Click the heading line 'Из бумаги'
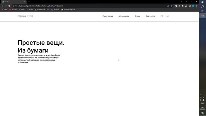Screen dimensions: 206x116 click(33, 50)
